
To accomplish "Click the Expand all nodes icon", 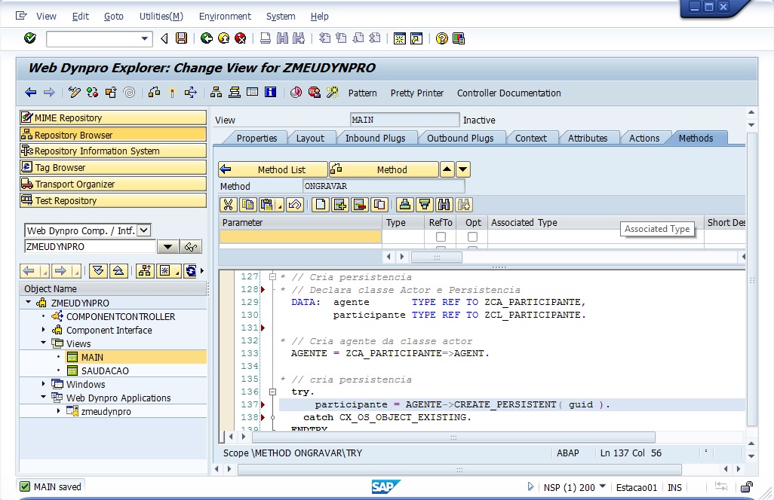I will click(x=98, y=271).
